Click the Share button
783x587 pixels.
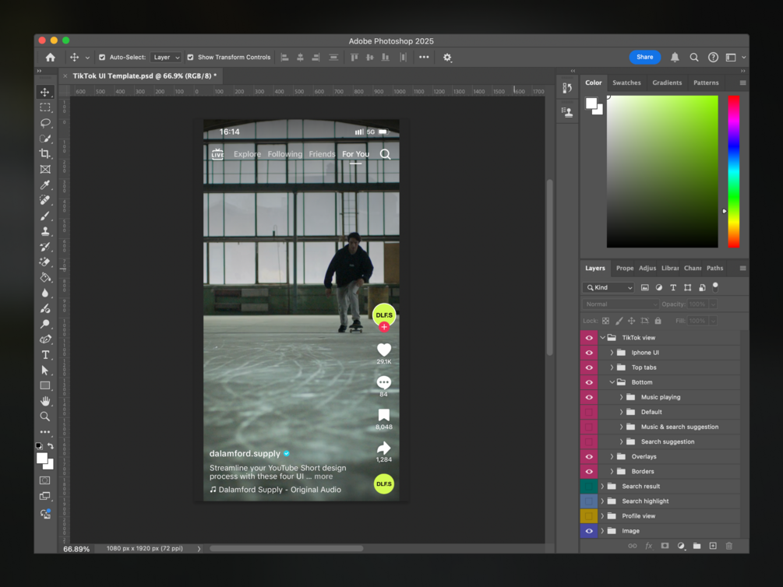point(644,58)
